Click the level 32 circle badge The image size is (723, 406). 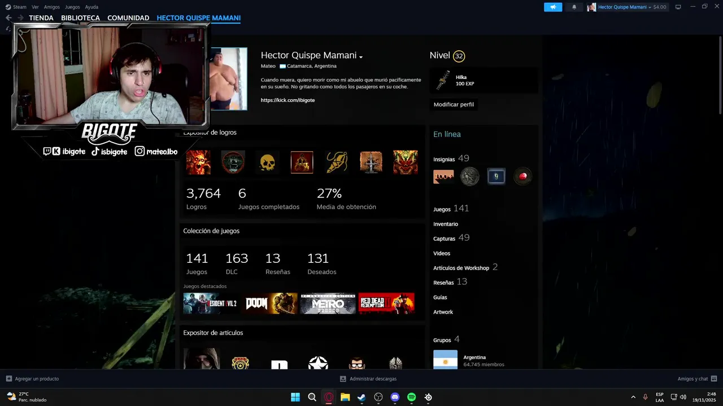click(459, 56)
